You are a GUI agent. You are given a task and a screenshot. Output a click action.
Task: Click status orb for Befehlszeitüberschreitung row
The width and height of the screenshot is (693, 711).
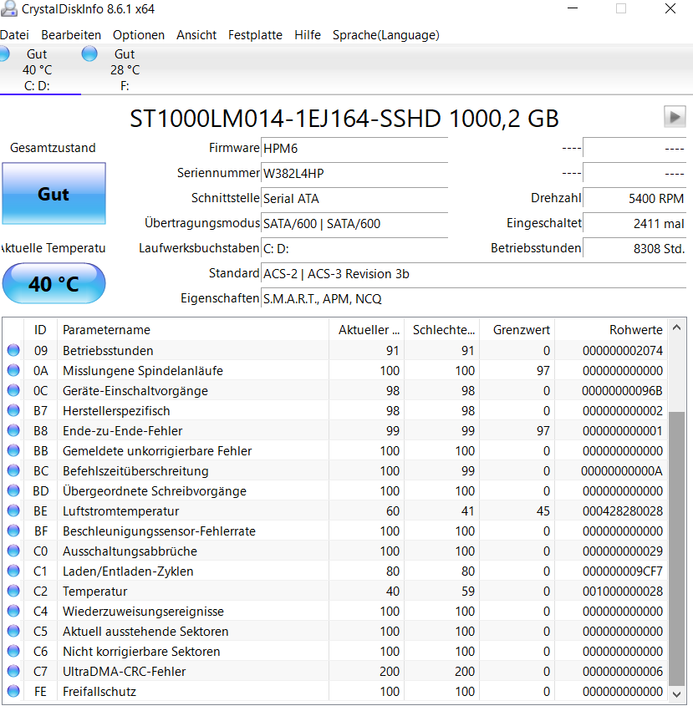(13, 470)
